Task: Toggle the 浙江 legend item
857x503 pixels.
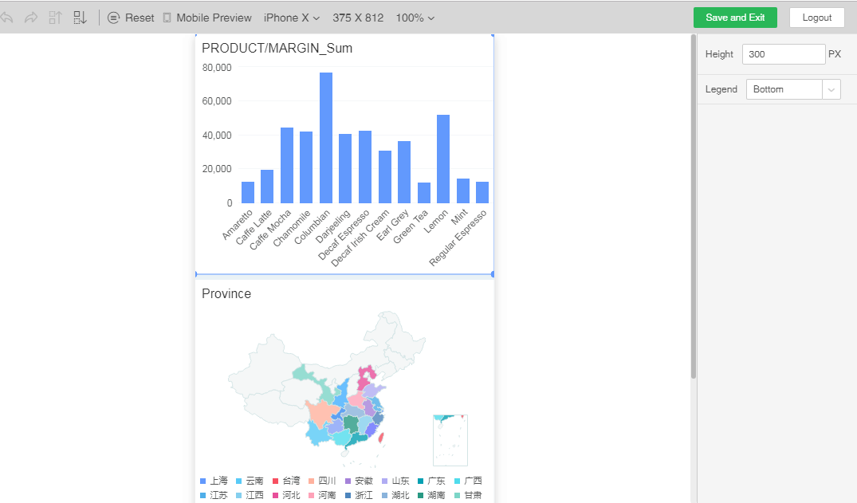Action: point(359,495)
